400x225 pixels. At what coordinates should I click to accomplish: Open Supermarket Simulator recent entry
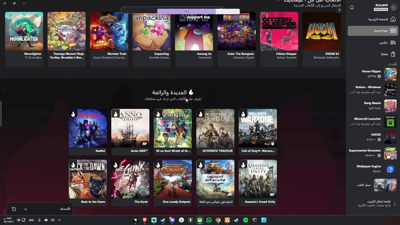point(373,153)
